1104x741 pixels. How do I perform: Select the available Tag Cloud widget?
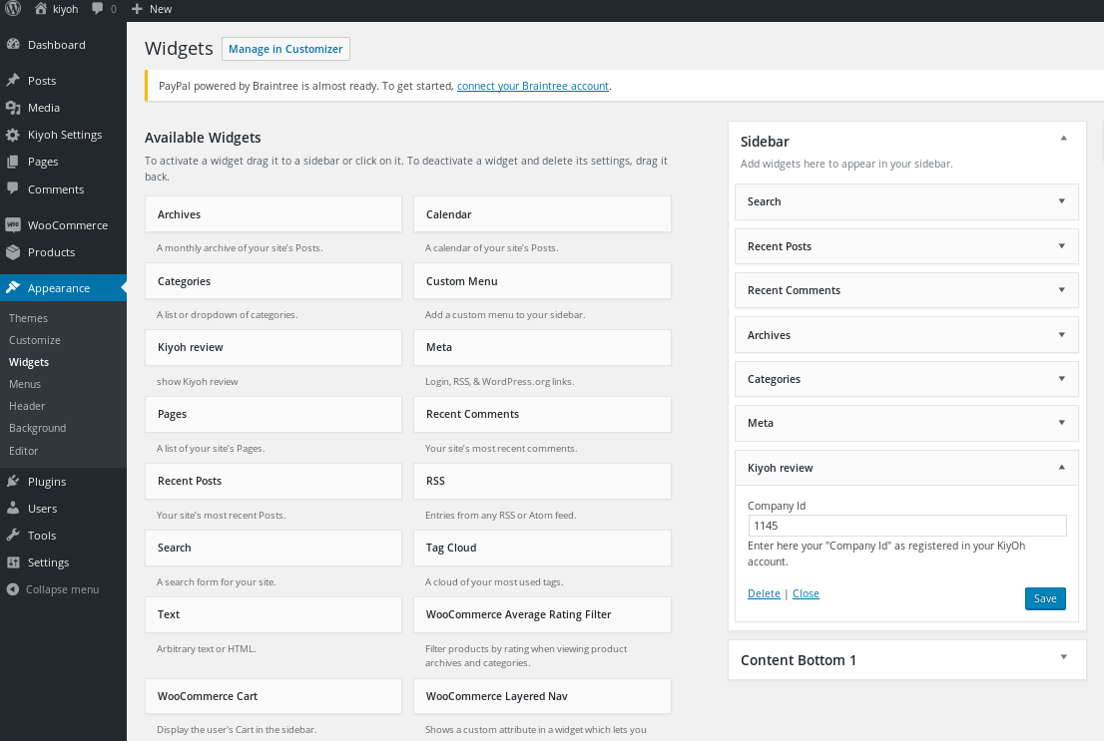(542, 548)
